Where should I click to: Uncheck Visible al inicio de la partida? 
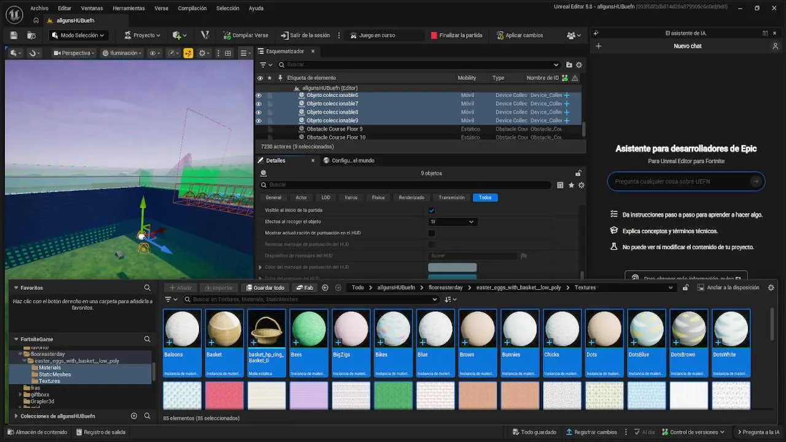432,211
